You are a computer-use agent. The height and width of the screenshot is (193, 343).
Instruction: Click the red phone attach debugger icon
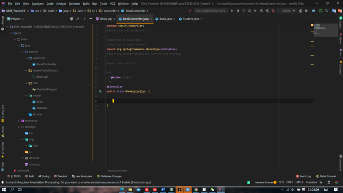pyautogui.click(x=273, y=11)
